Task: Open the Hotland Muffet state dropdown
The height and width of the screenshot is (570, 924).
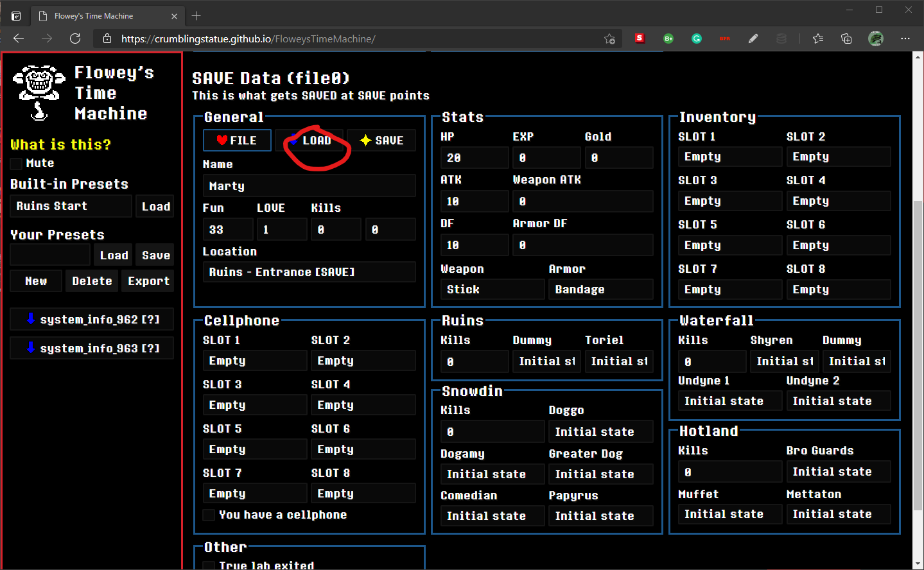Action: coord(730,514)
